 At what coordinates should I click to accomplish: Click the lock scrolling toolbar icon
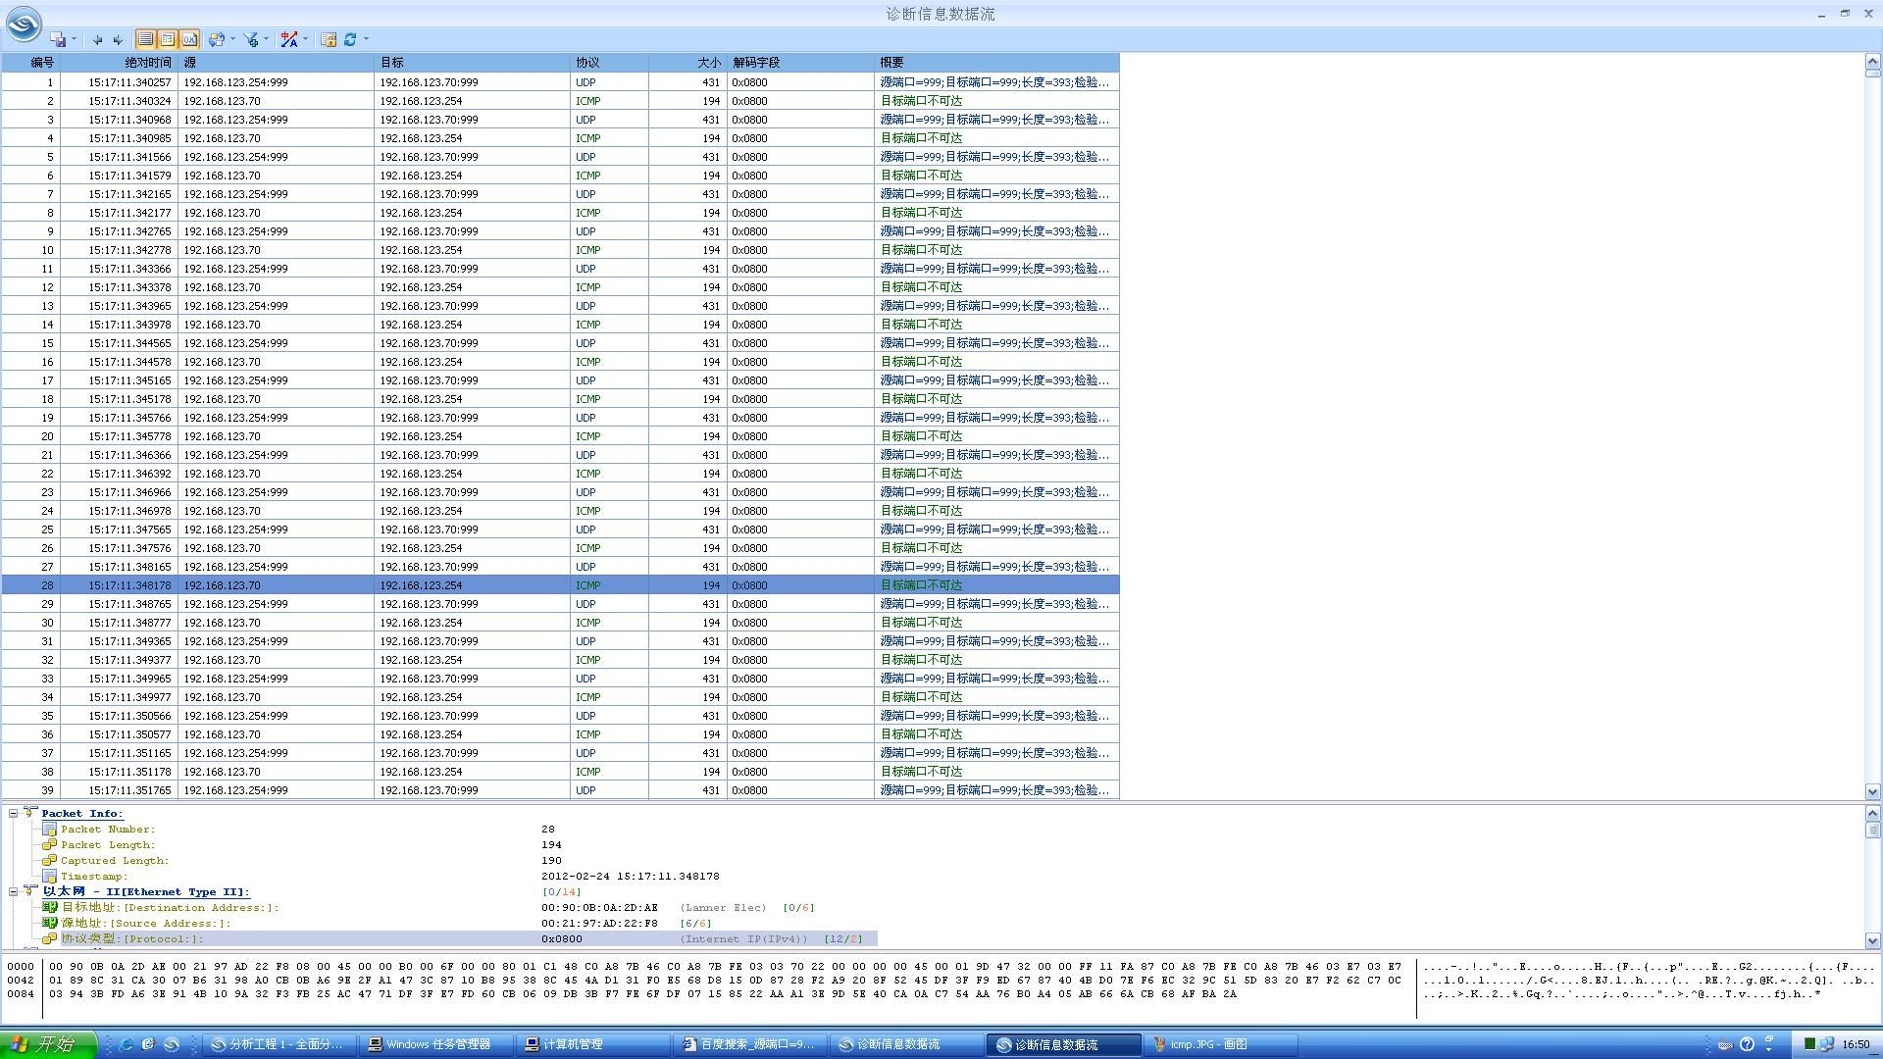coord(329,39)
